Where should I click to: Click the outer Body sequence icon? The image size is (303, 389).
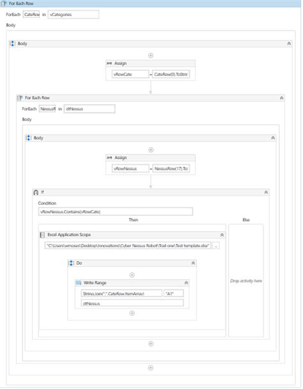click(12, 43)
